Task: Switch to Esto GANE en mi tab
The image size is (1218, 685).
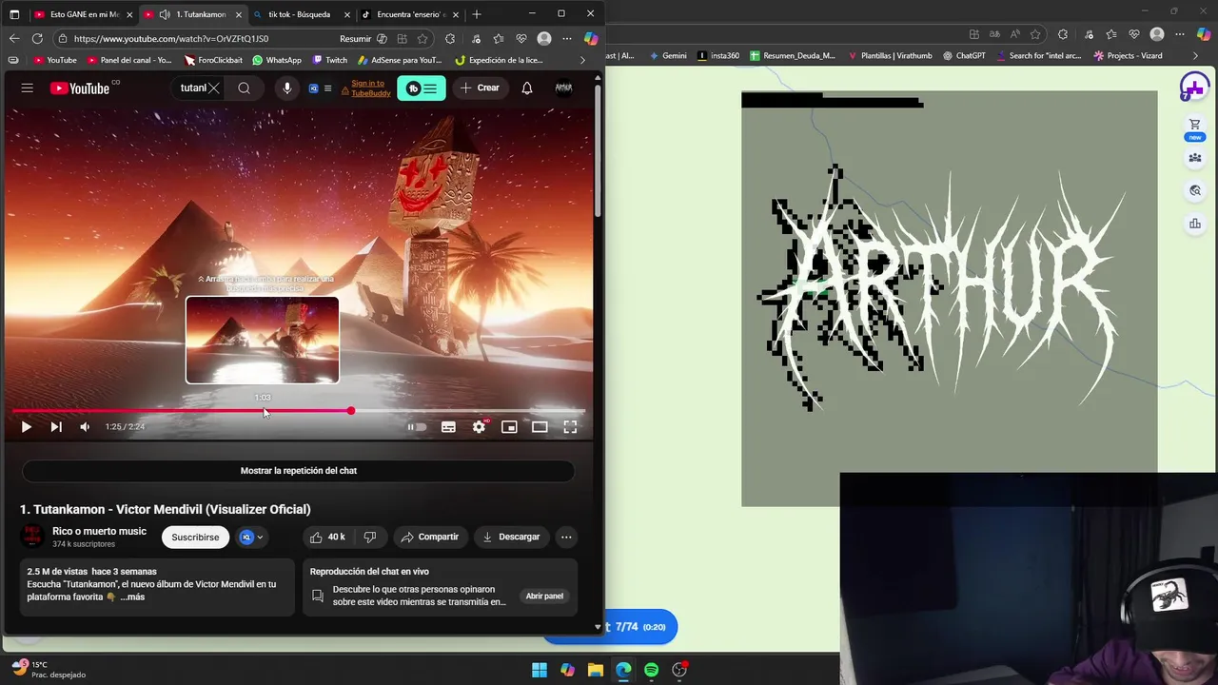Action: pyautogui.click(x=84, y=14)
